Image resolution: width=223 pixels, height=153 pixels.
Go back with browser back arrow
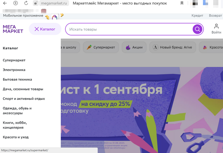click(x=5, y=3)
